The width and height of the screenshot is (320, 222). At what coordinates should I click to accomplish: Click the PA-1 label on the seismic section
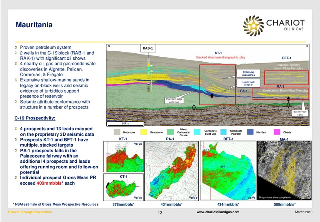pyautogui.click(x=244, y=91)
